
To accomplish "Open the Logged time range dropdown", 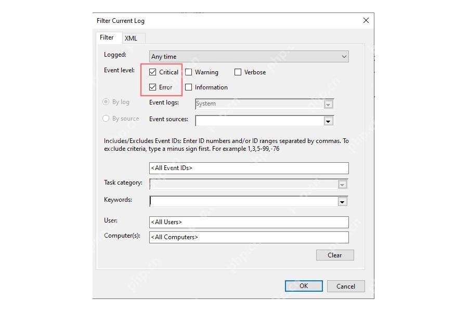I will tap(249, 57).
